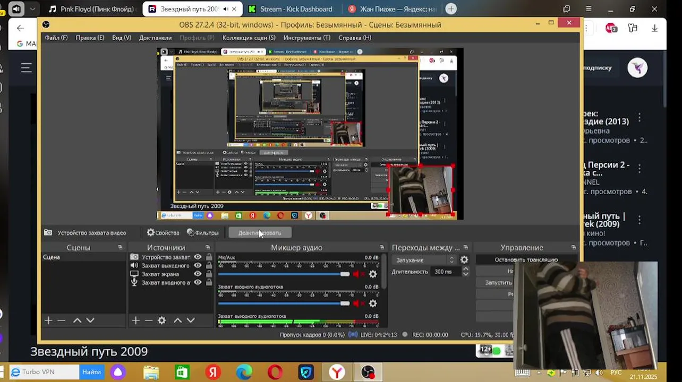Viewport: 682px width, 382px height.
Task: Open Mic/Aux audio settings gear
Action: pos(373,274)
